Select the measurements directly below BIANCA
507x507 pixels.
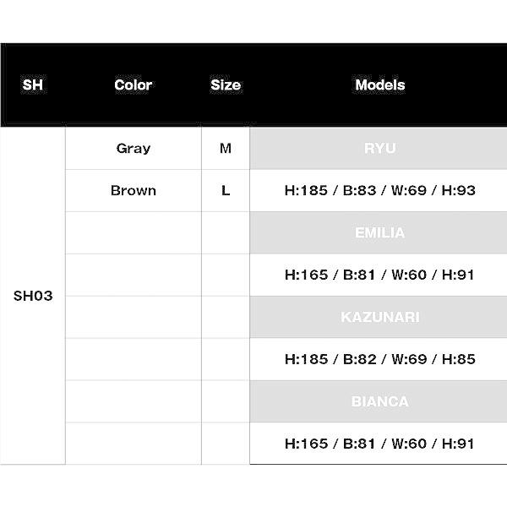(x=379, y=444)
